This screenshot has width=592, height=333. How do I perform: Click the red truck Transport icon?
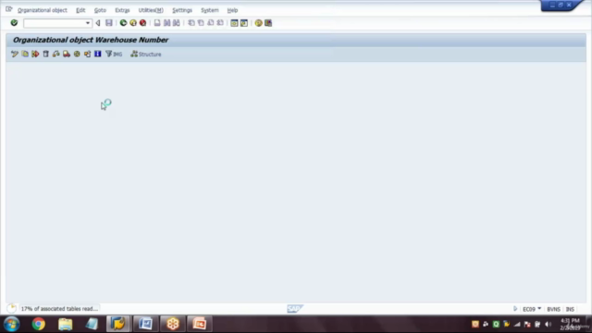tap(67, 54)
